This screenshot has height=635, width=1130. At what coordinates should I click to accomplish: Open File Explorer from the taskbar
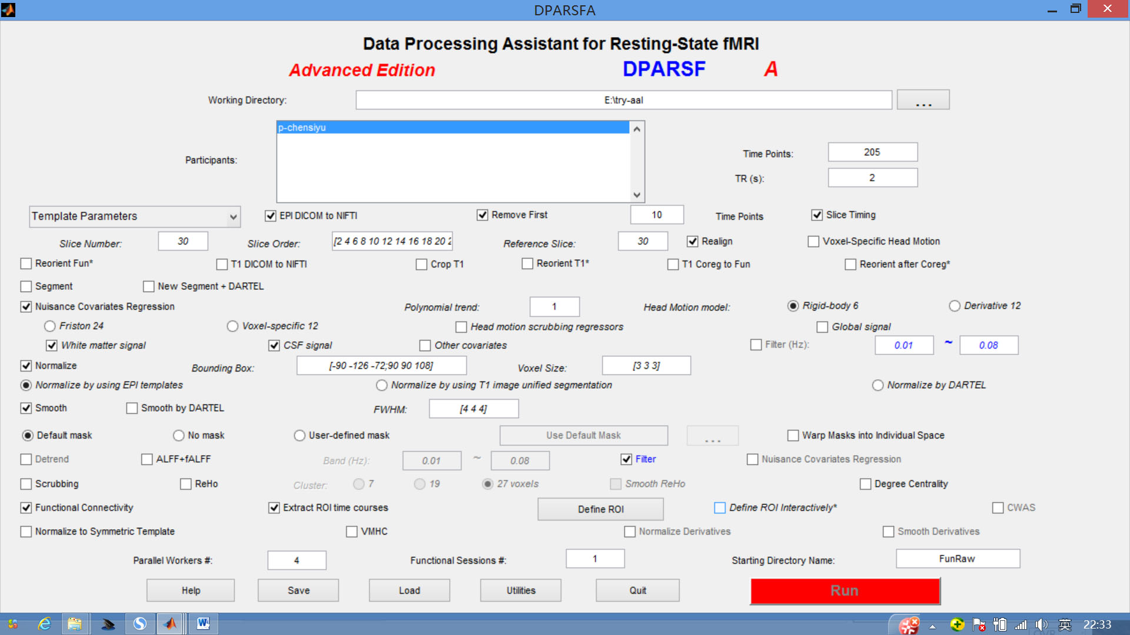[74, 624]
